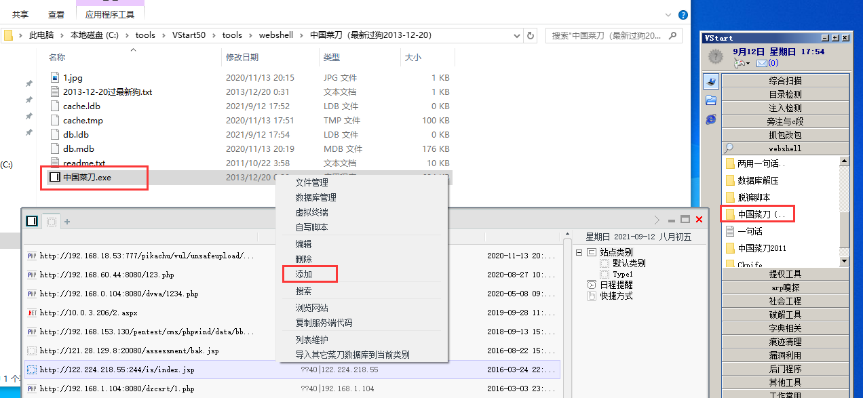Select 虚拟终端 in the context menu
The width and height of the screenshot is (863, 398).
coord(311,212)
